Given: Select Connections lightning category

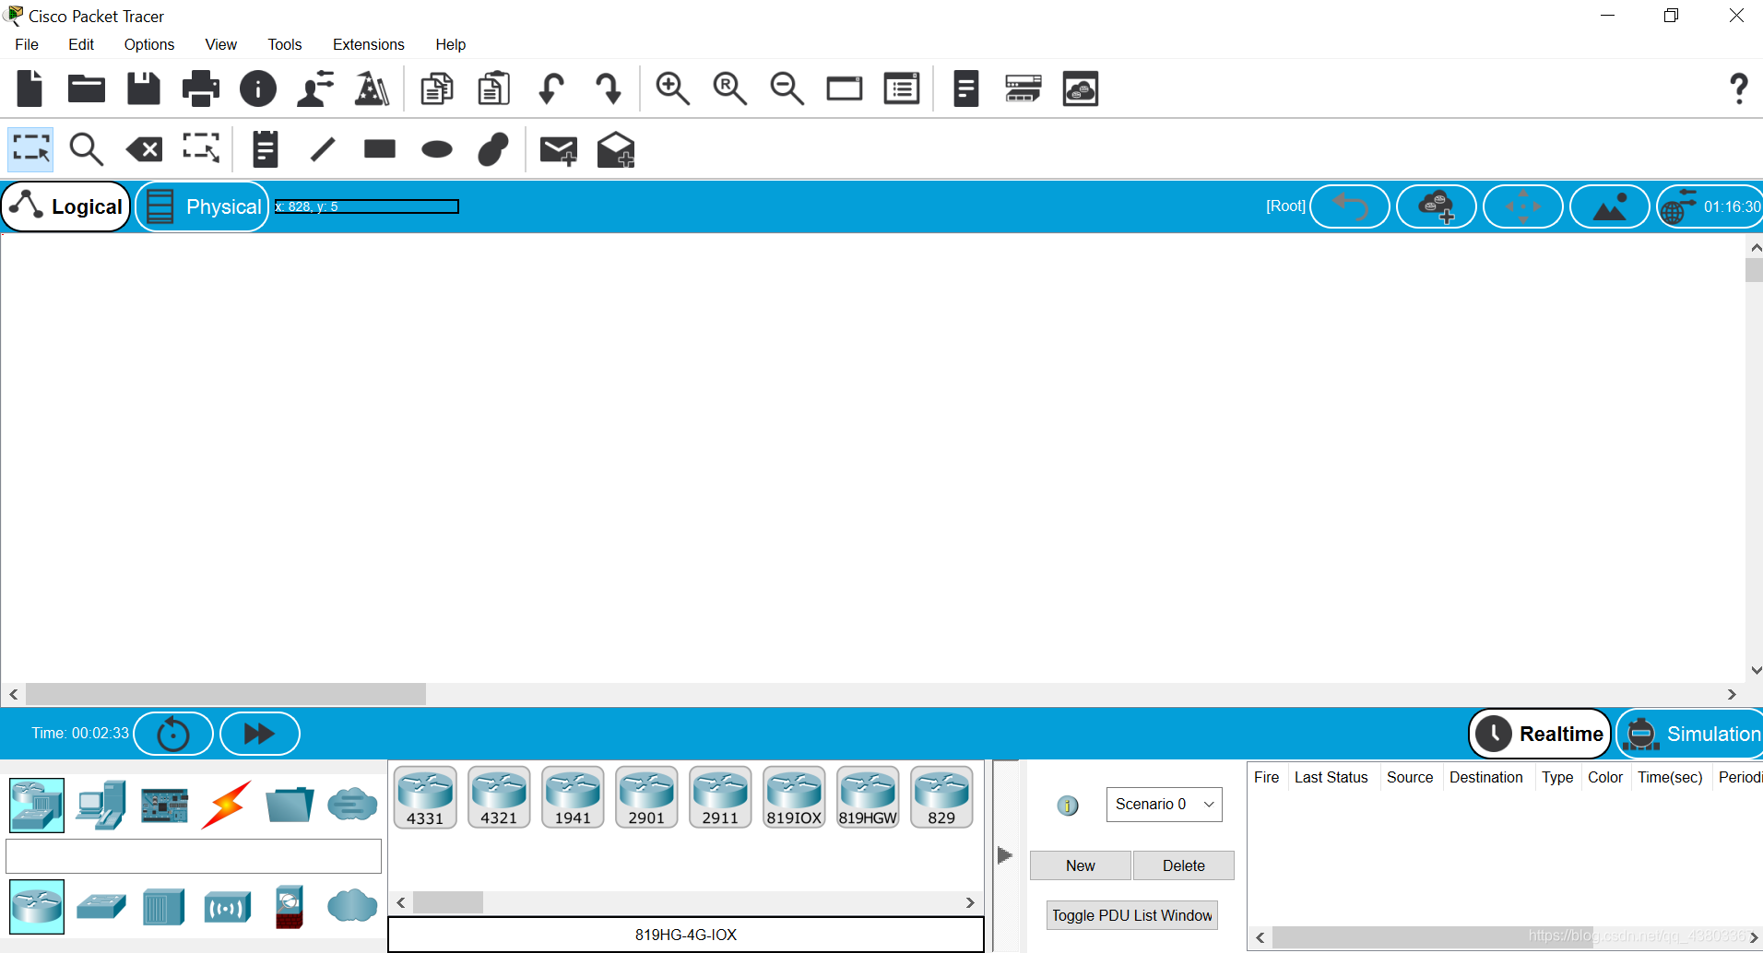Looking at the screenshot, I should coord(227,805).
